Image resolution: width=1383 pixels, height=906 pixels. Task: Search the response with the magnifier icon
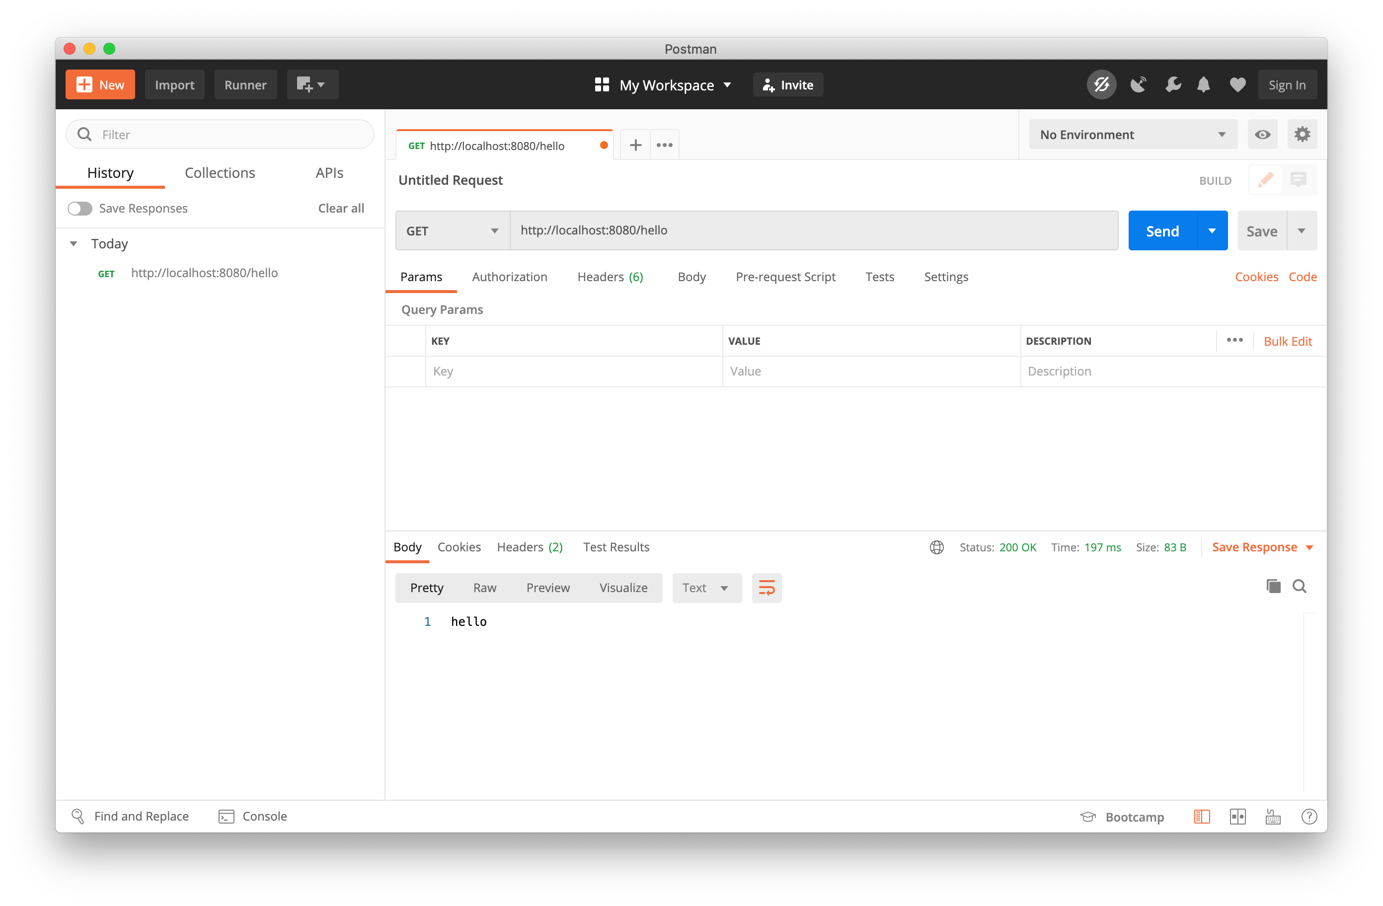point(1300,587)
